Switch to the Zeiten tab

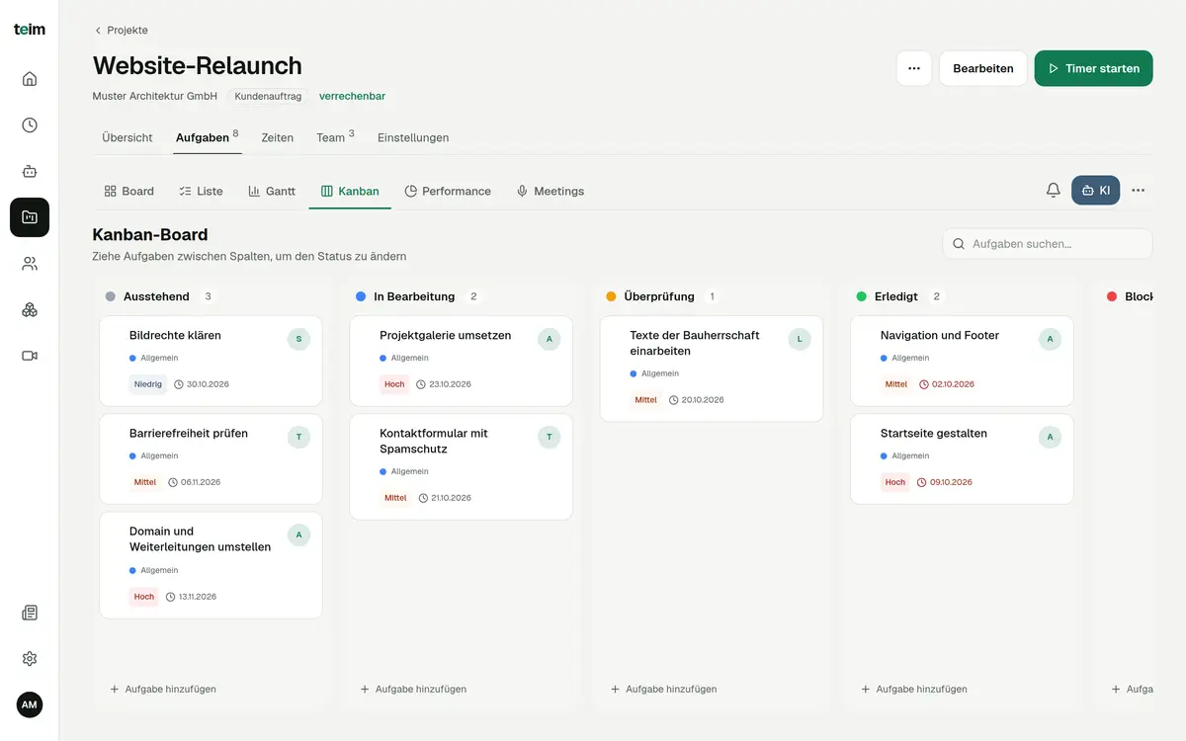pos(277,137)
